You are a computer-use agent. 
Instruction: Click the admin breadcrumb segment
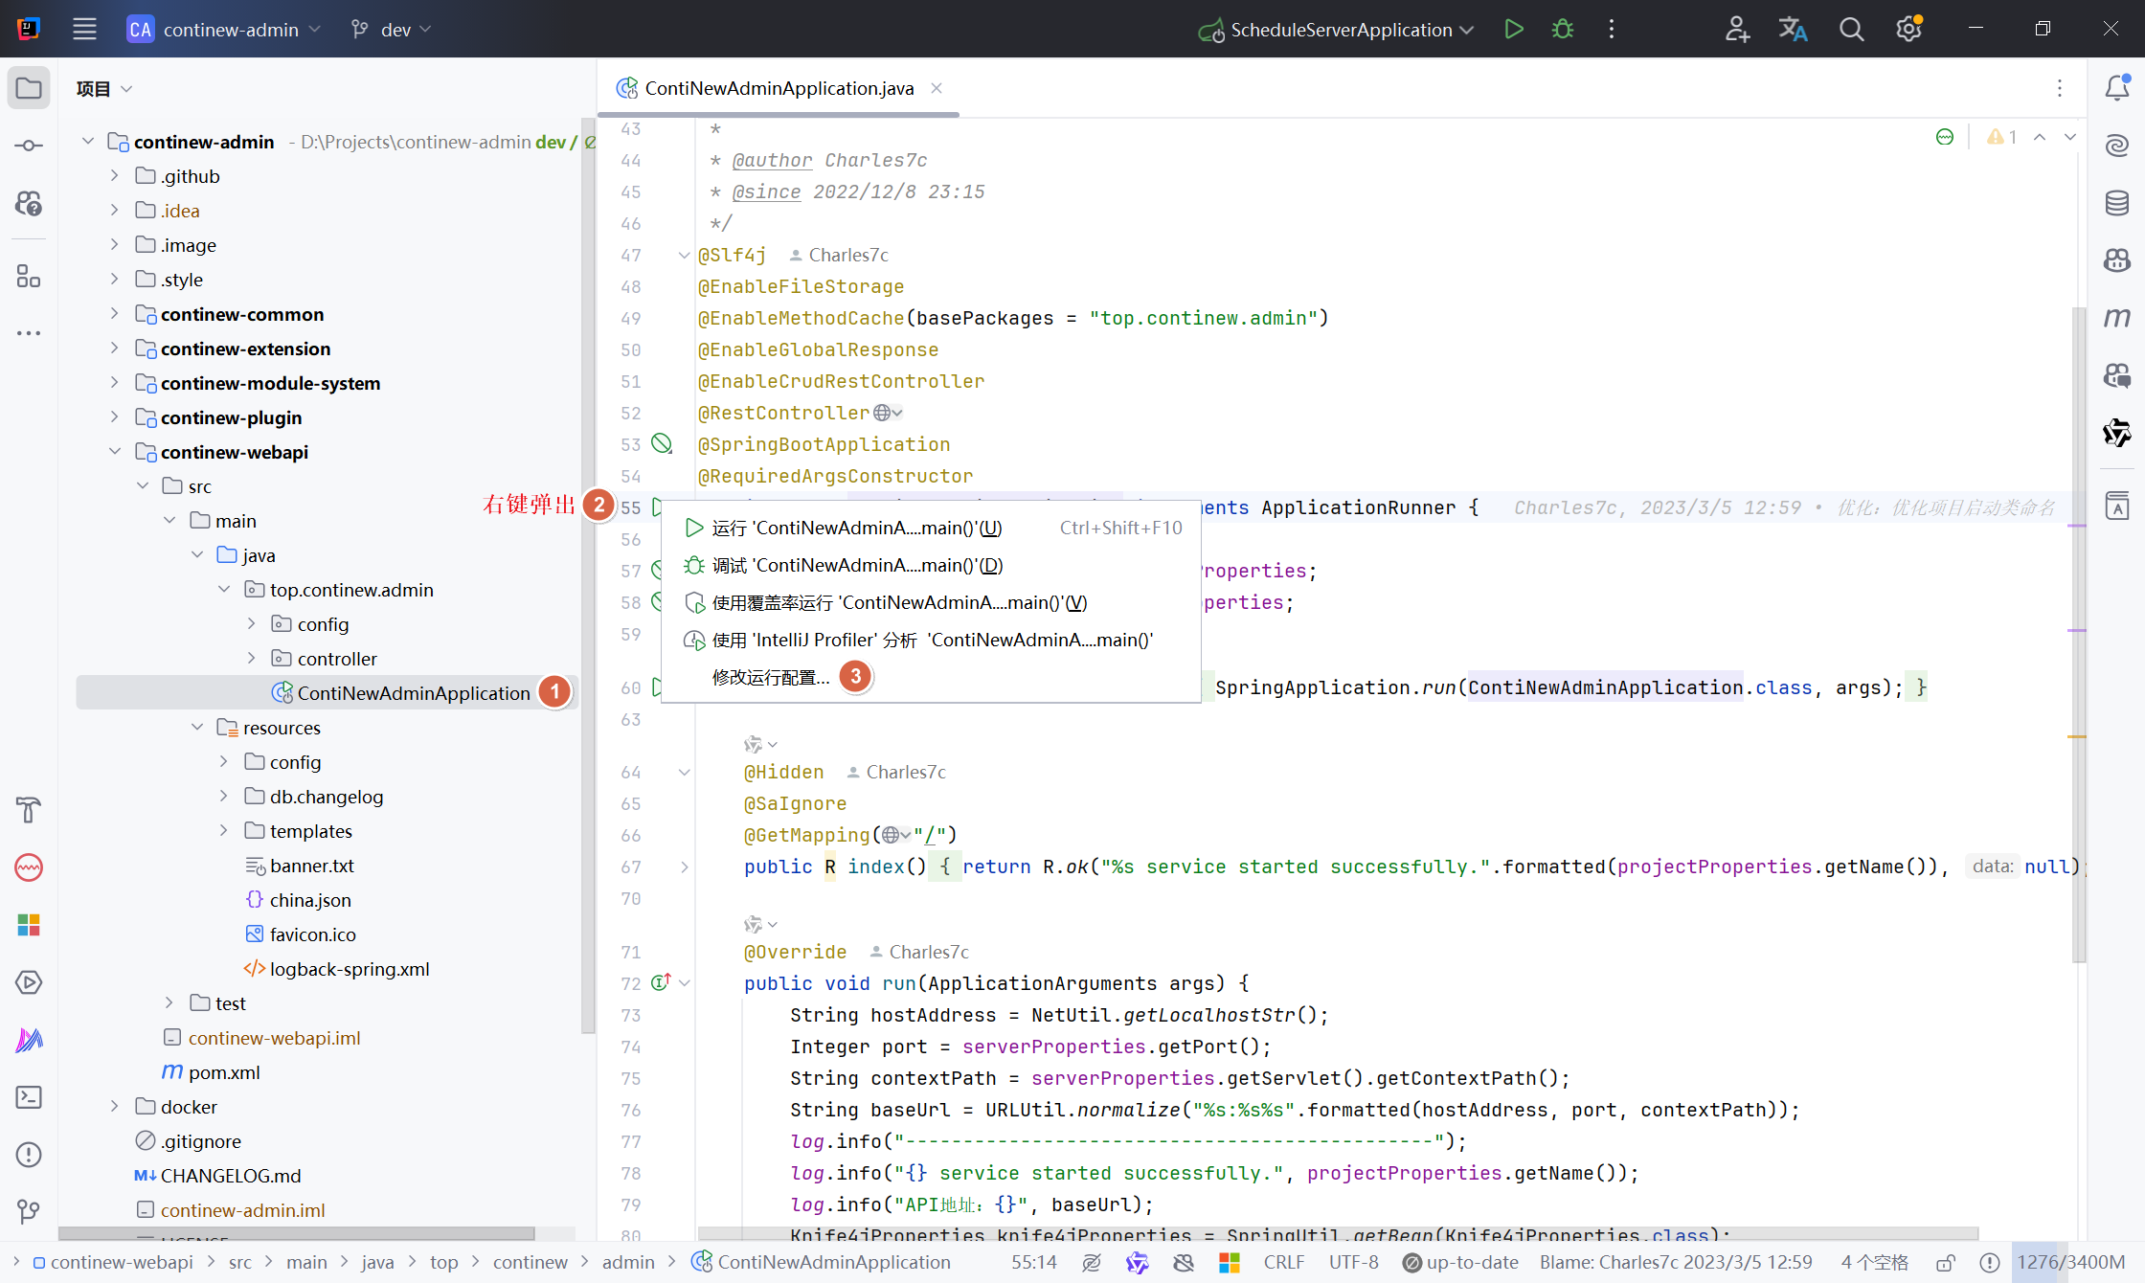628,1263
